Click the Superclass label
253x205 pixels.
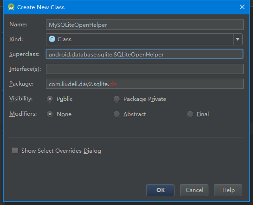24,54
